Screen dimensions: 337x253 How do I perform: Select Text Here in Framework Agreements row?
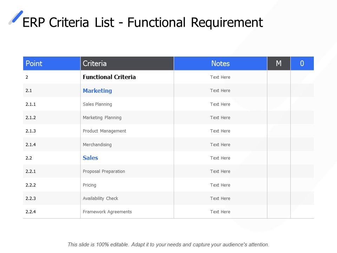[220, 212]
